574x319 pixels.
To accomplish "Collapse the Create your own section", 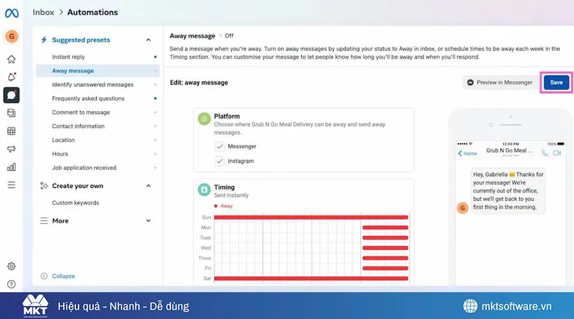I will 149,186.
